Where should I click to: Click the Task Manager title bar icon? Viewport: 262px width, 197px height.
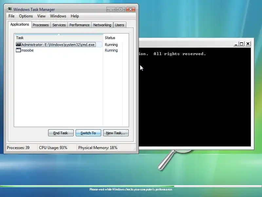(10, 9)
